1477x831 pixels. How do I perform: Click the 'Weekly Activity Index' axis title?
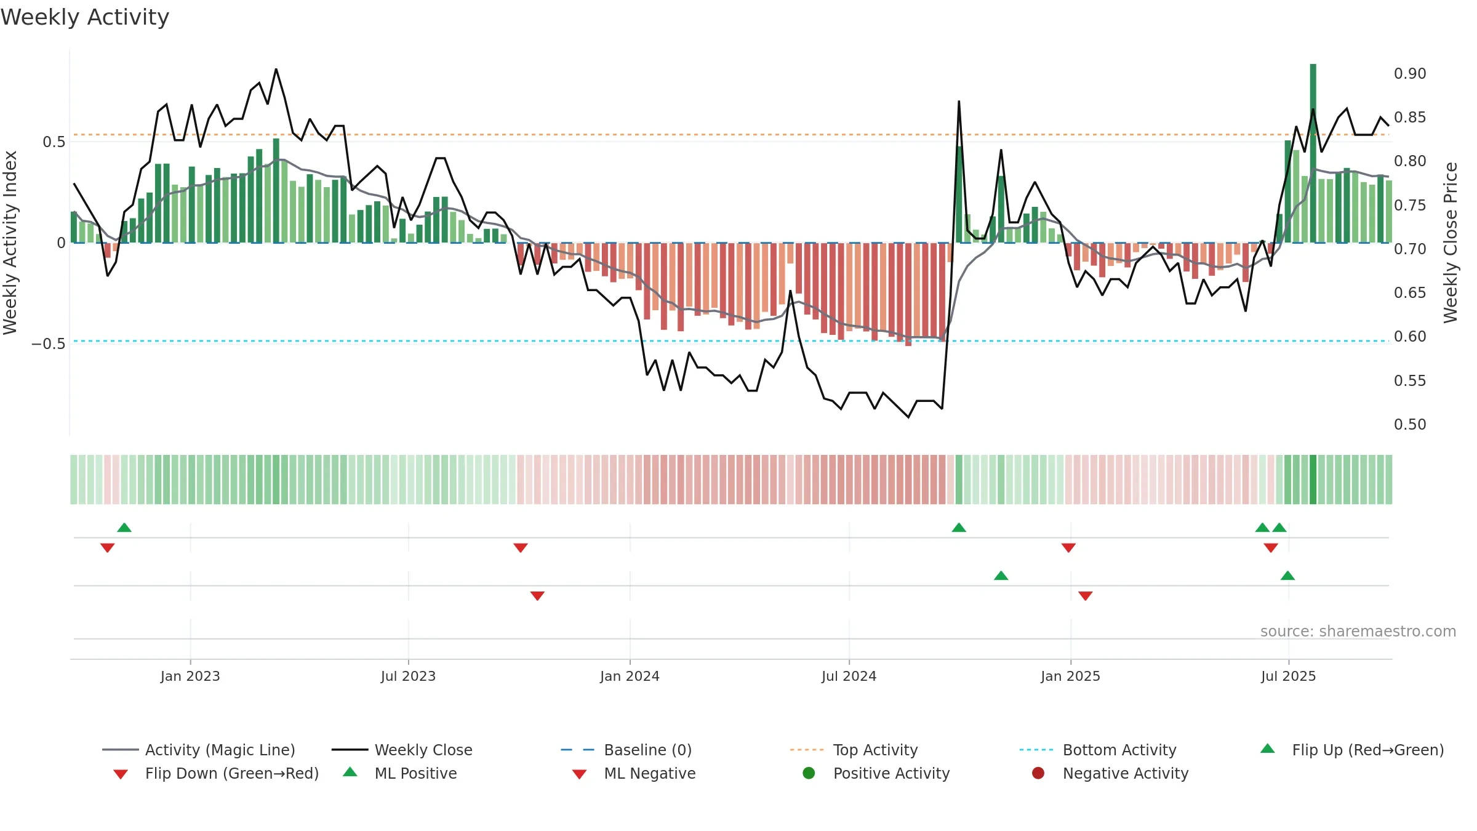10,243
